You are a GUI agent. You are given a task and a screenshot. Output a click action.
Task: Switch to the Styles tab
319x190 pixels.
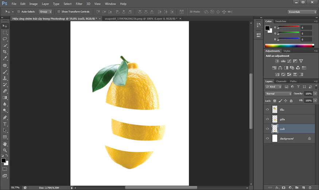click(287, 51)
